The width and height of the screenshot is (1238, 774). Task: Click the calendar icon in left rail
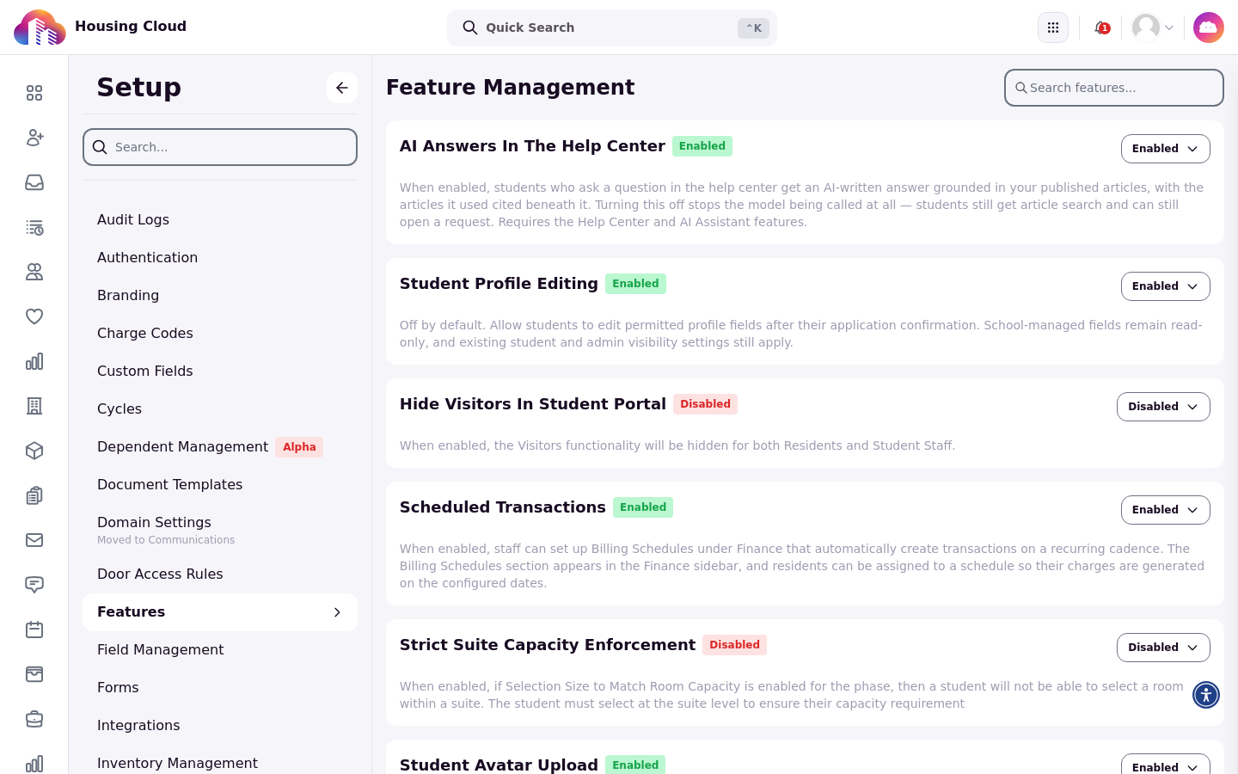point(34,630)
